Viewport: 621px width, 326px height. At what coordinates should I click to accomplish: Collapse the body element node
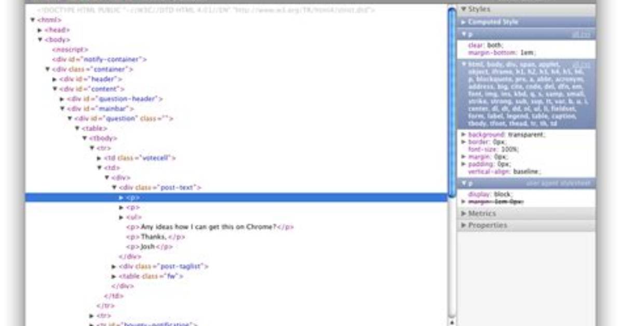click(x=40, y=39)
